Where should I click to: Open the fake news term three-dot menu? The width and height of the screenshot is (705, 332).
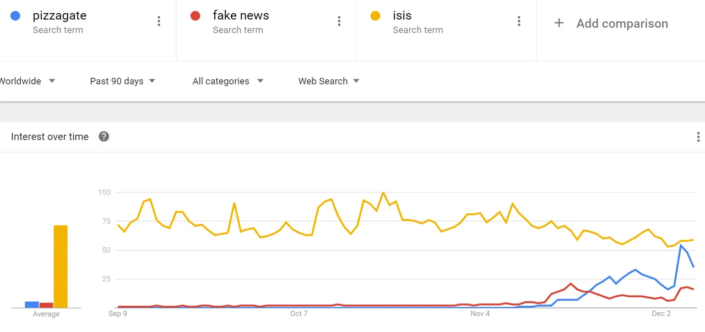(339, 21)
